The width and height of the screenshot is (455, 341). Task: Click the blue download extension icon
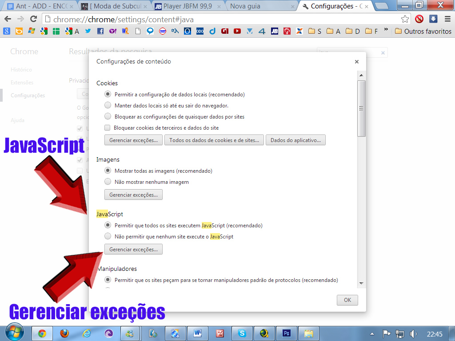tap(433, 19)
